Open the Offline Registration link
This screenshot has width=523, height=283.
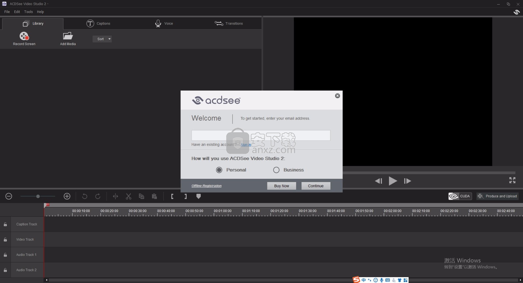click(207, 186)
